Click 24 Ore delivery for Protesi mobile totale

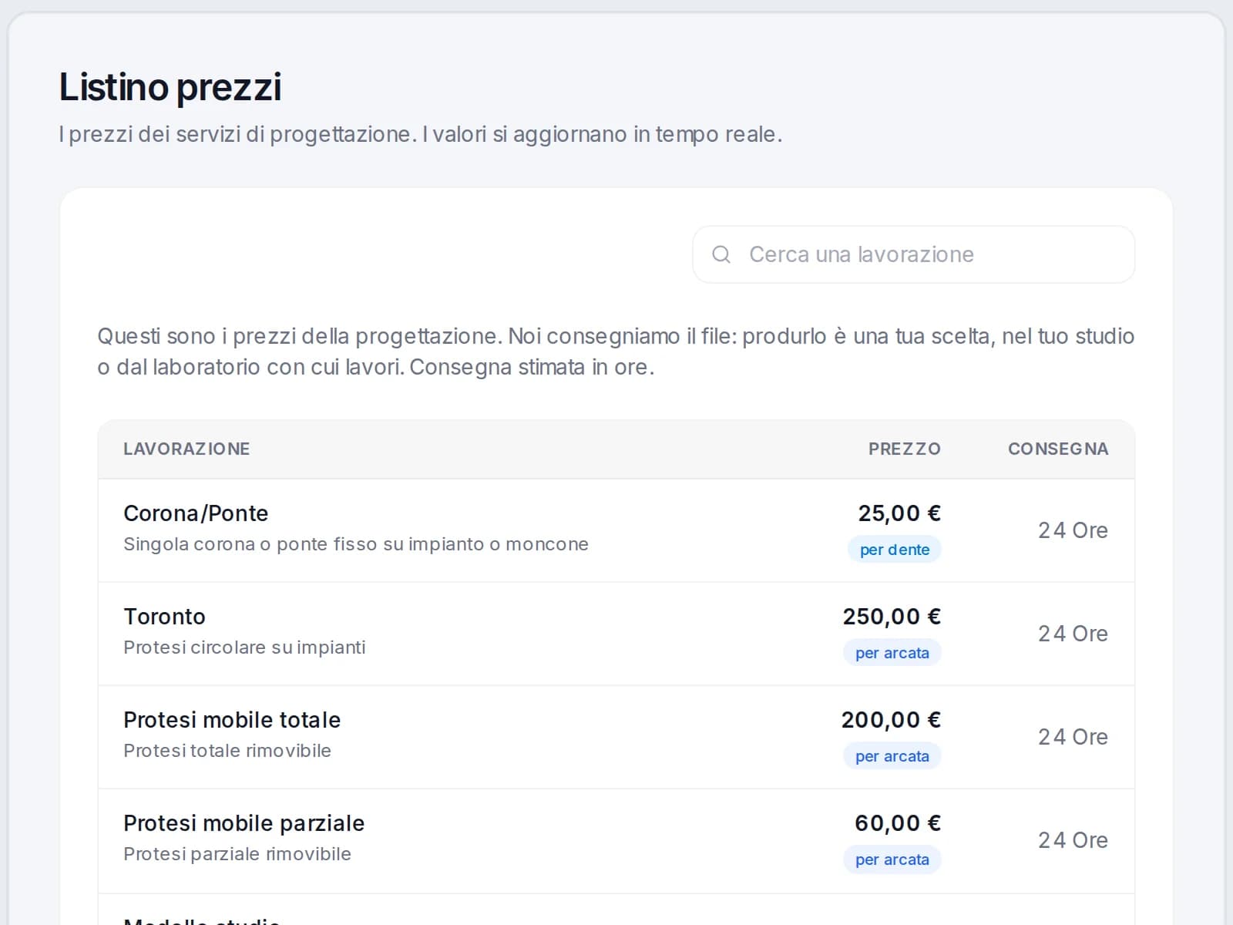click(x=1073, y=737)
